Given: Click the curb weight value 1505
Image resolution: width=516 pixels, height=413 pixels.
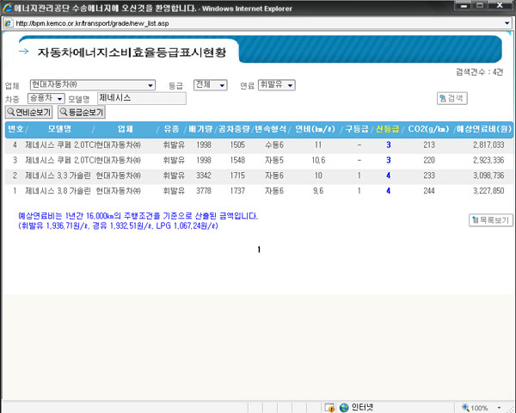Looking at the screenshot, I should pos(237,145).
